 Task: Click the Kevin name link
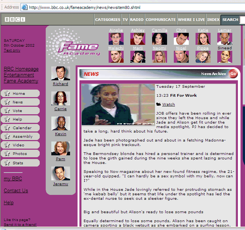coord(61,134)
